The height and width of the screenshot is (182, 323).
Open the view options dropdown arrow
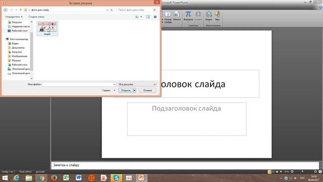pos(141,17)
